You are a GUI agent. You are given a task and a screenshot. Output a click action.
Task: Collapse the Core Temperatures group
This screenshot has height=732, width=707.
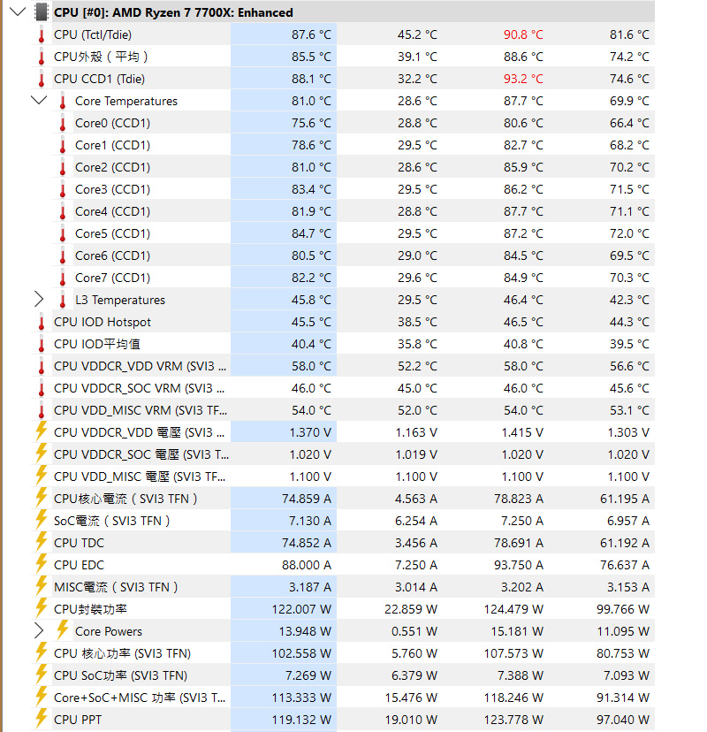[39, 100]
